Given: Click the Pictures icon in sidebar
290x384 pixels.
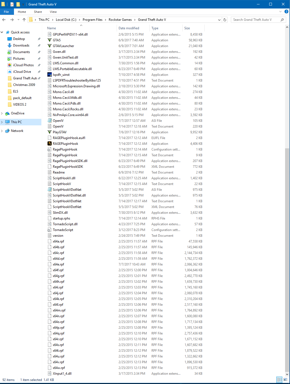Looking at the screenshot, I should 10,59.
